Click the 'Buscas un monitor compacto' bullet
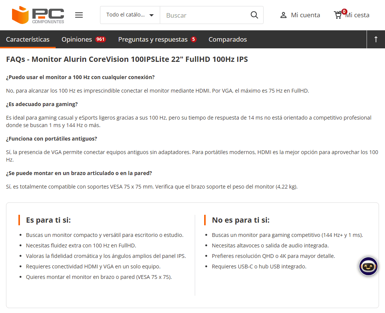 point(105,235)
